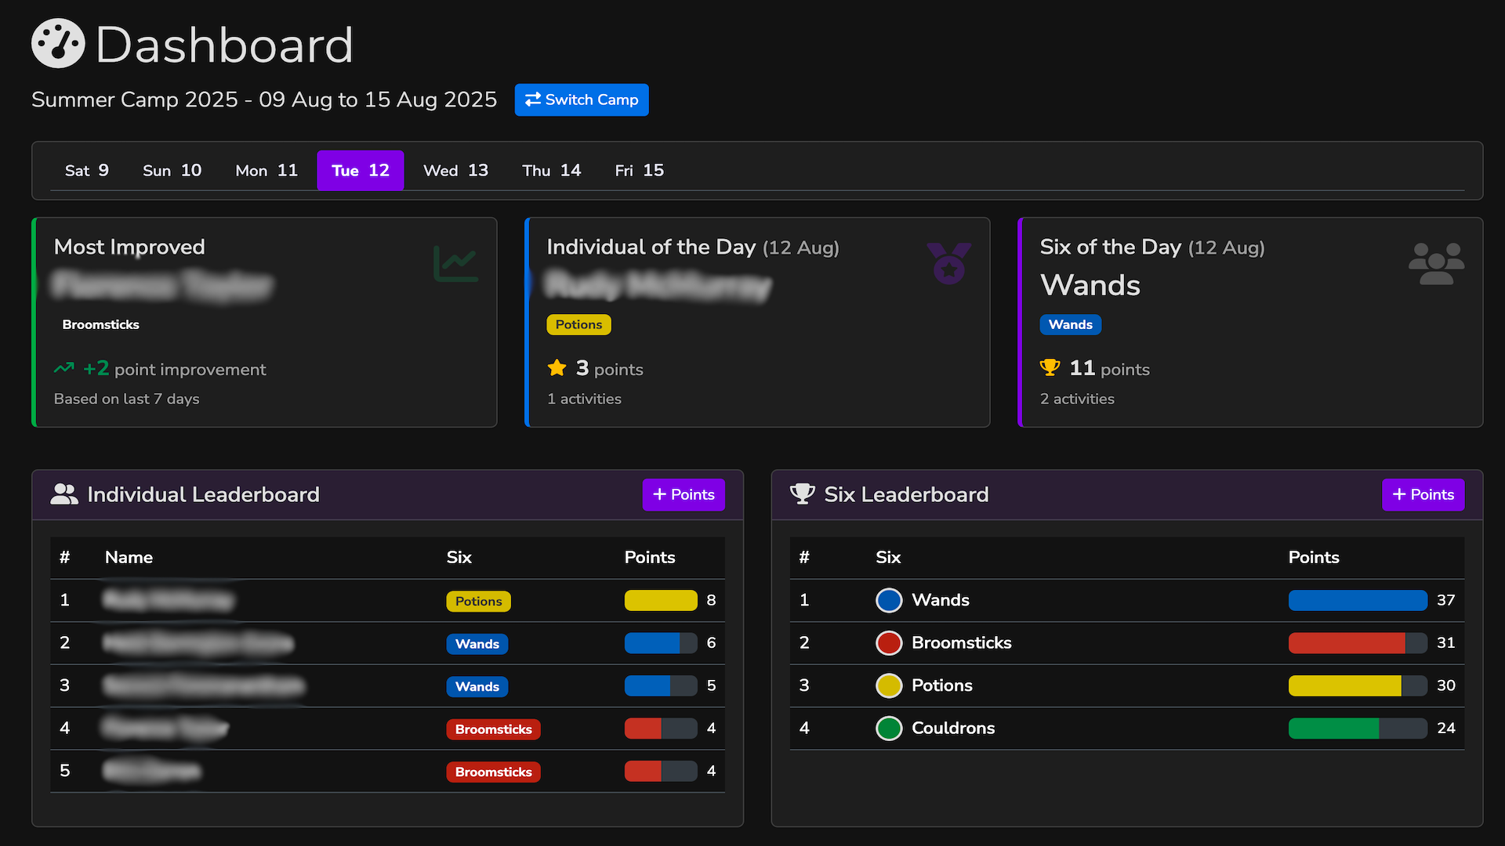The image size is (1505, 846).
Task: Click the group icon on Six of the Day card
Action: point(1437,264)
